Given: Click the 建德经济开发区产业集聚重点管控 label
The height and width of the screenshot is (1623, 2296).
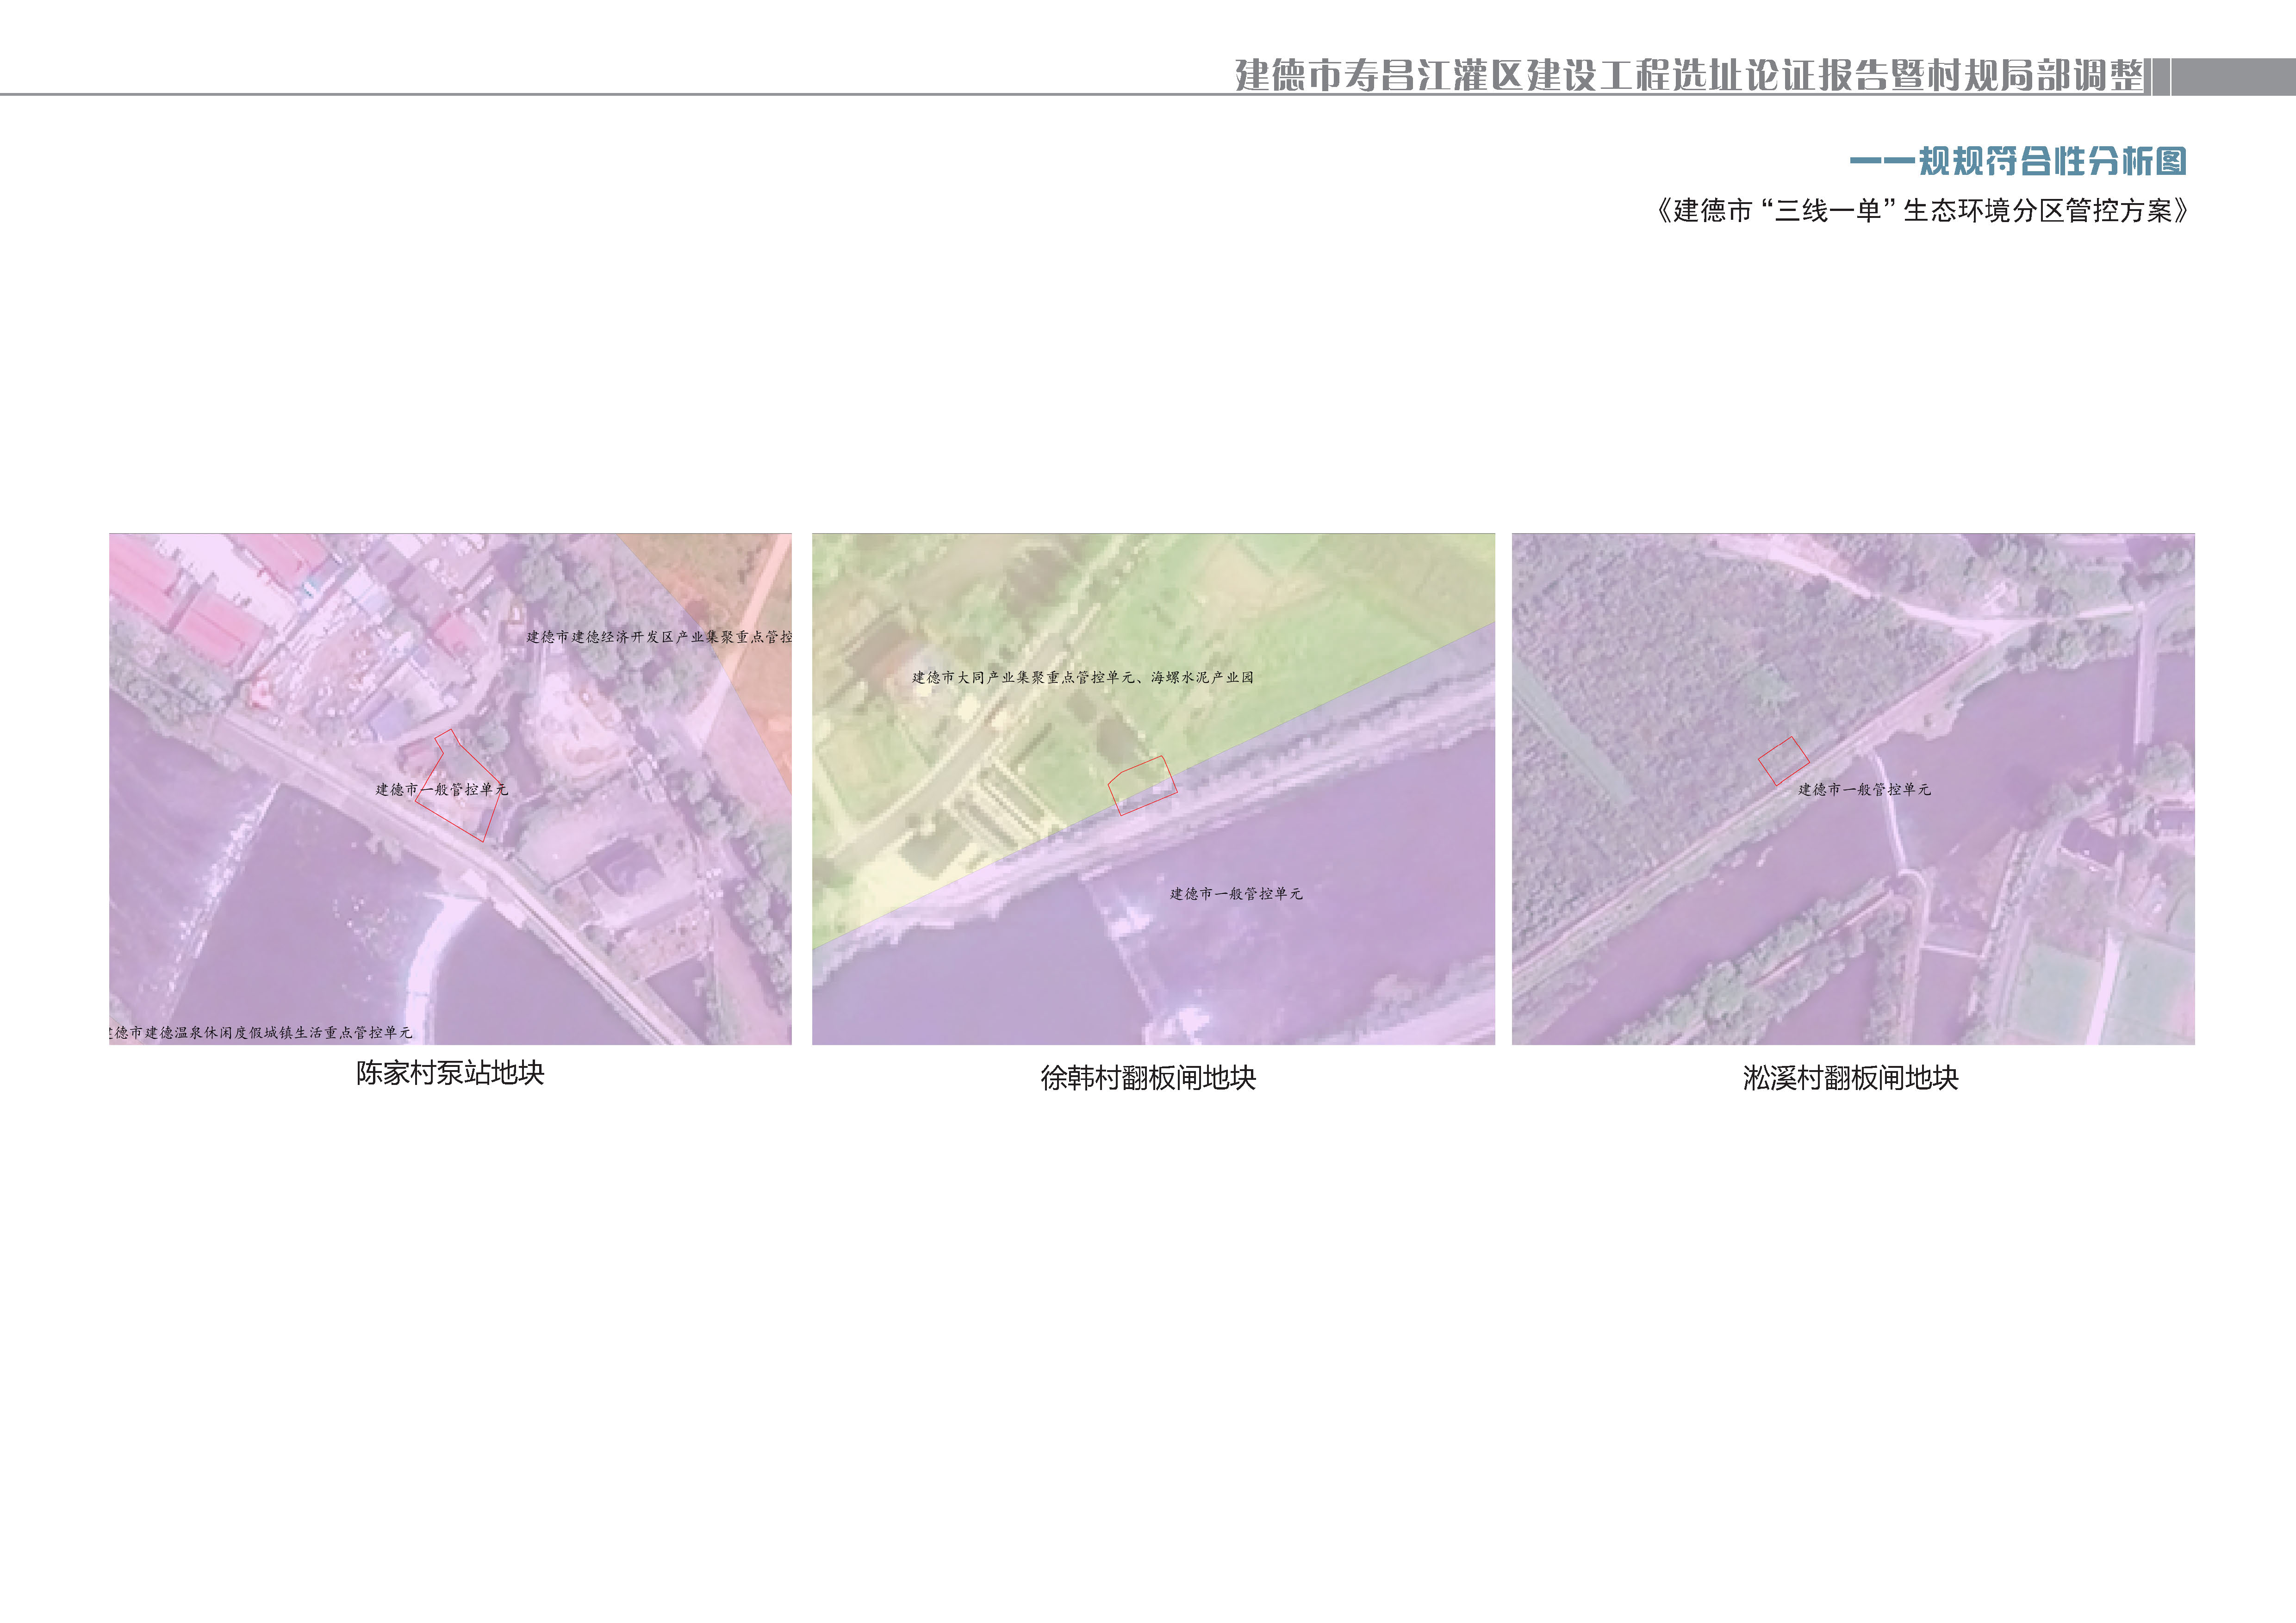Looking at the screenshot, I should (658, 637).
